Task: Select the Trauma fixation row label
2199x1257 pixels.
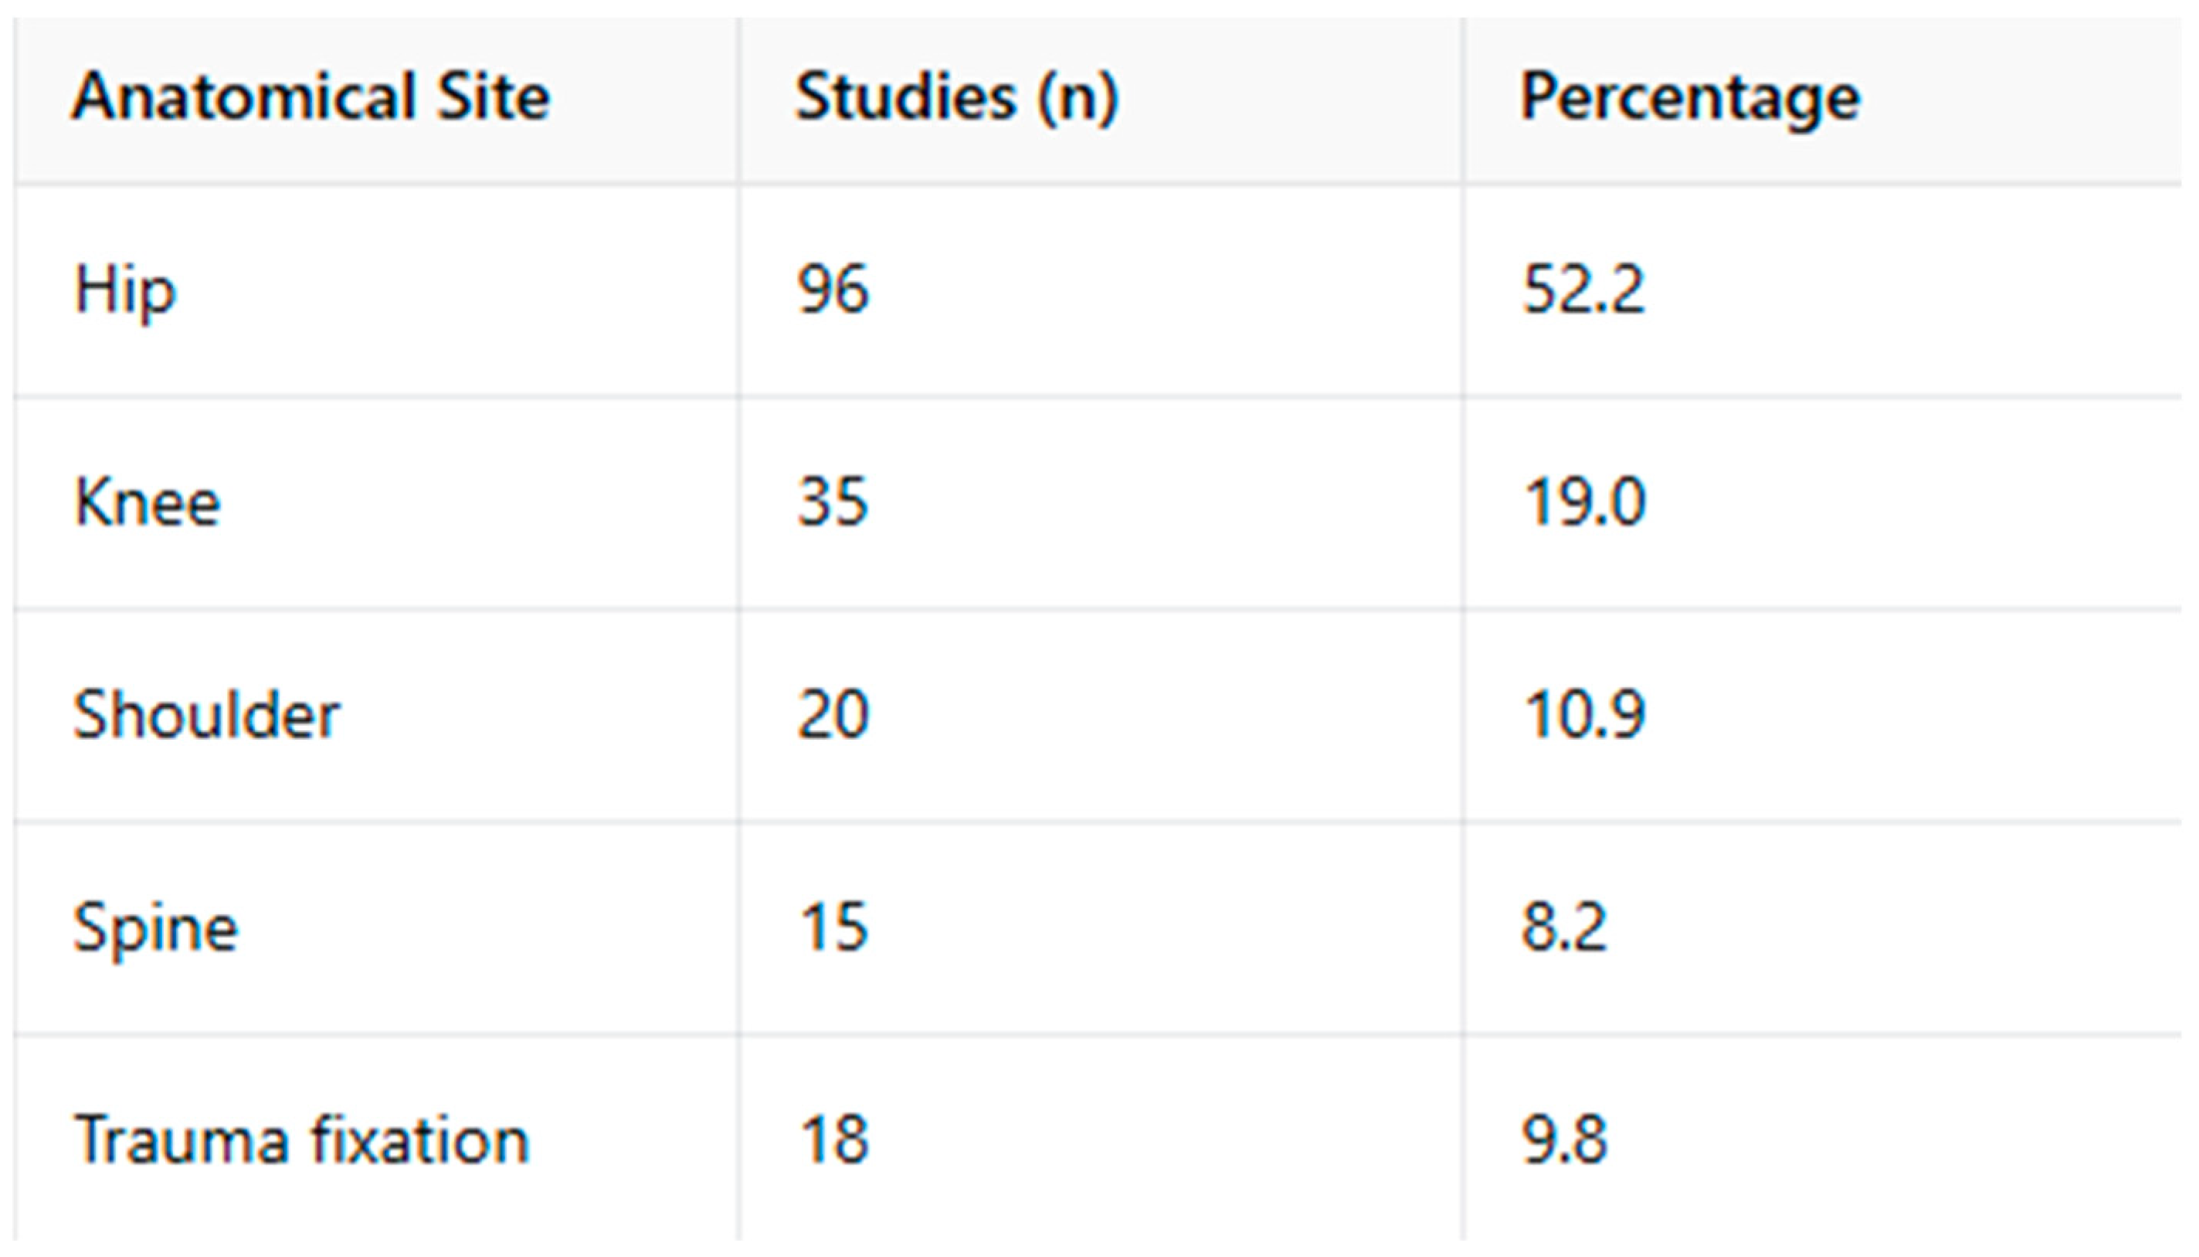Action: [301, 1140]
